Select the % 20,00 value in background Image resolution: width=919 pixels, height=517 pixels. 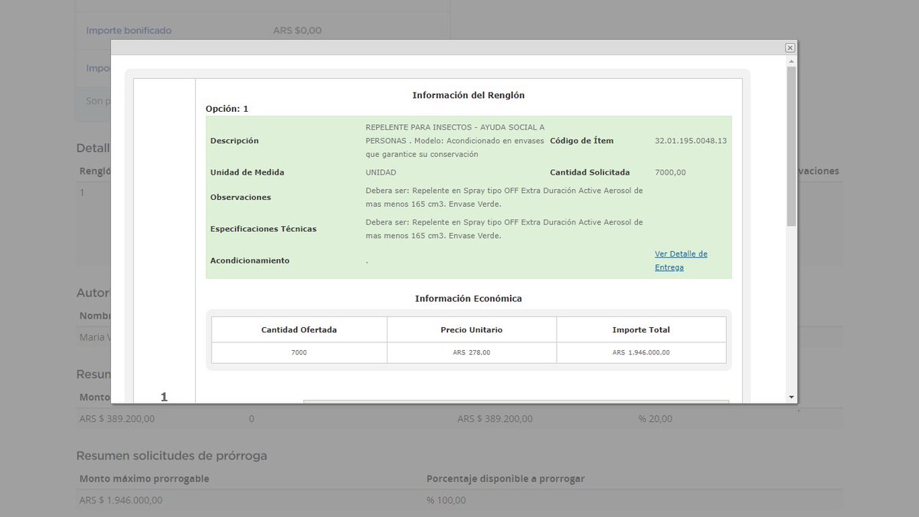click(x=656, y=419)
